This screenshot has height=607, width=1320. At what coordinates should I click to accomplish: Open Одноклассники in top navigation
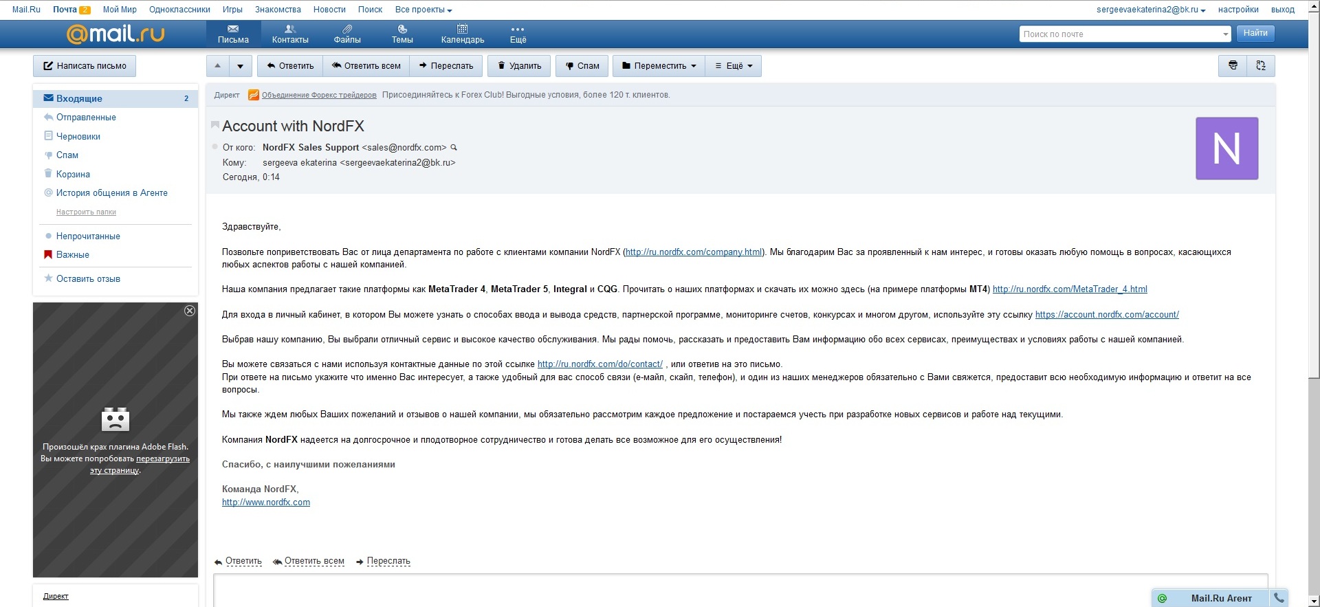coord(179,10)
